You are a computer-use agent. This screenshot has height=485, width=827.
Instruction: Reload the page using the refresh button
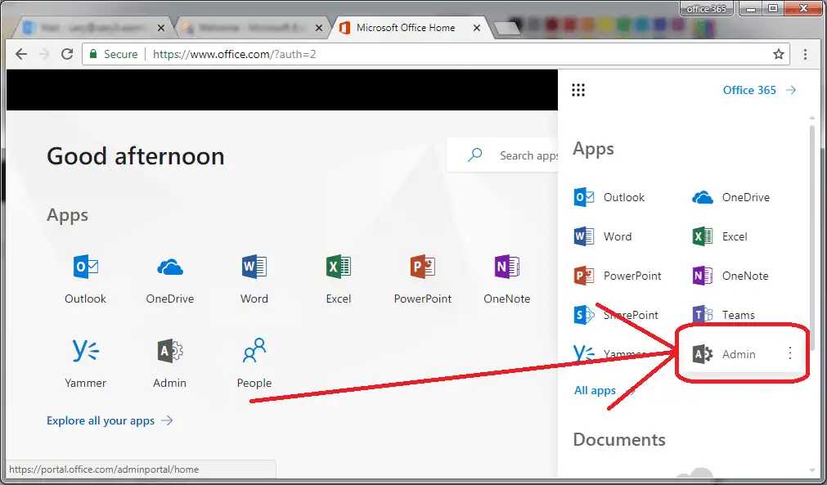coord(67,54)
